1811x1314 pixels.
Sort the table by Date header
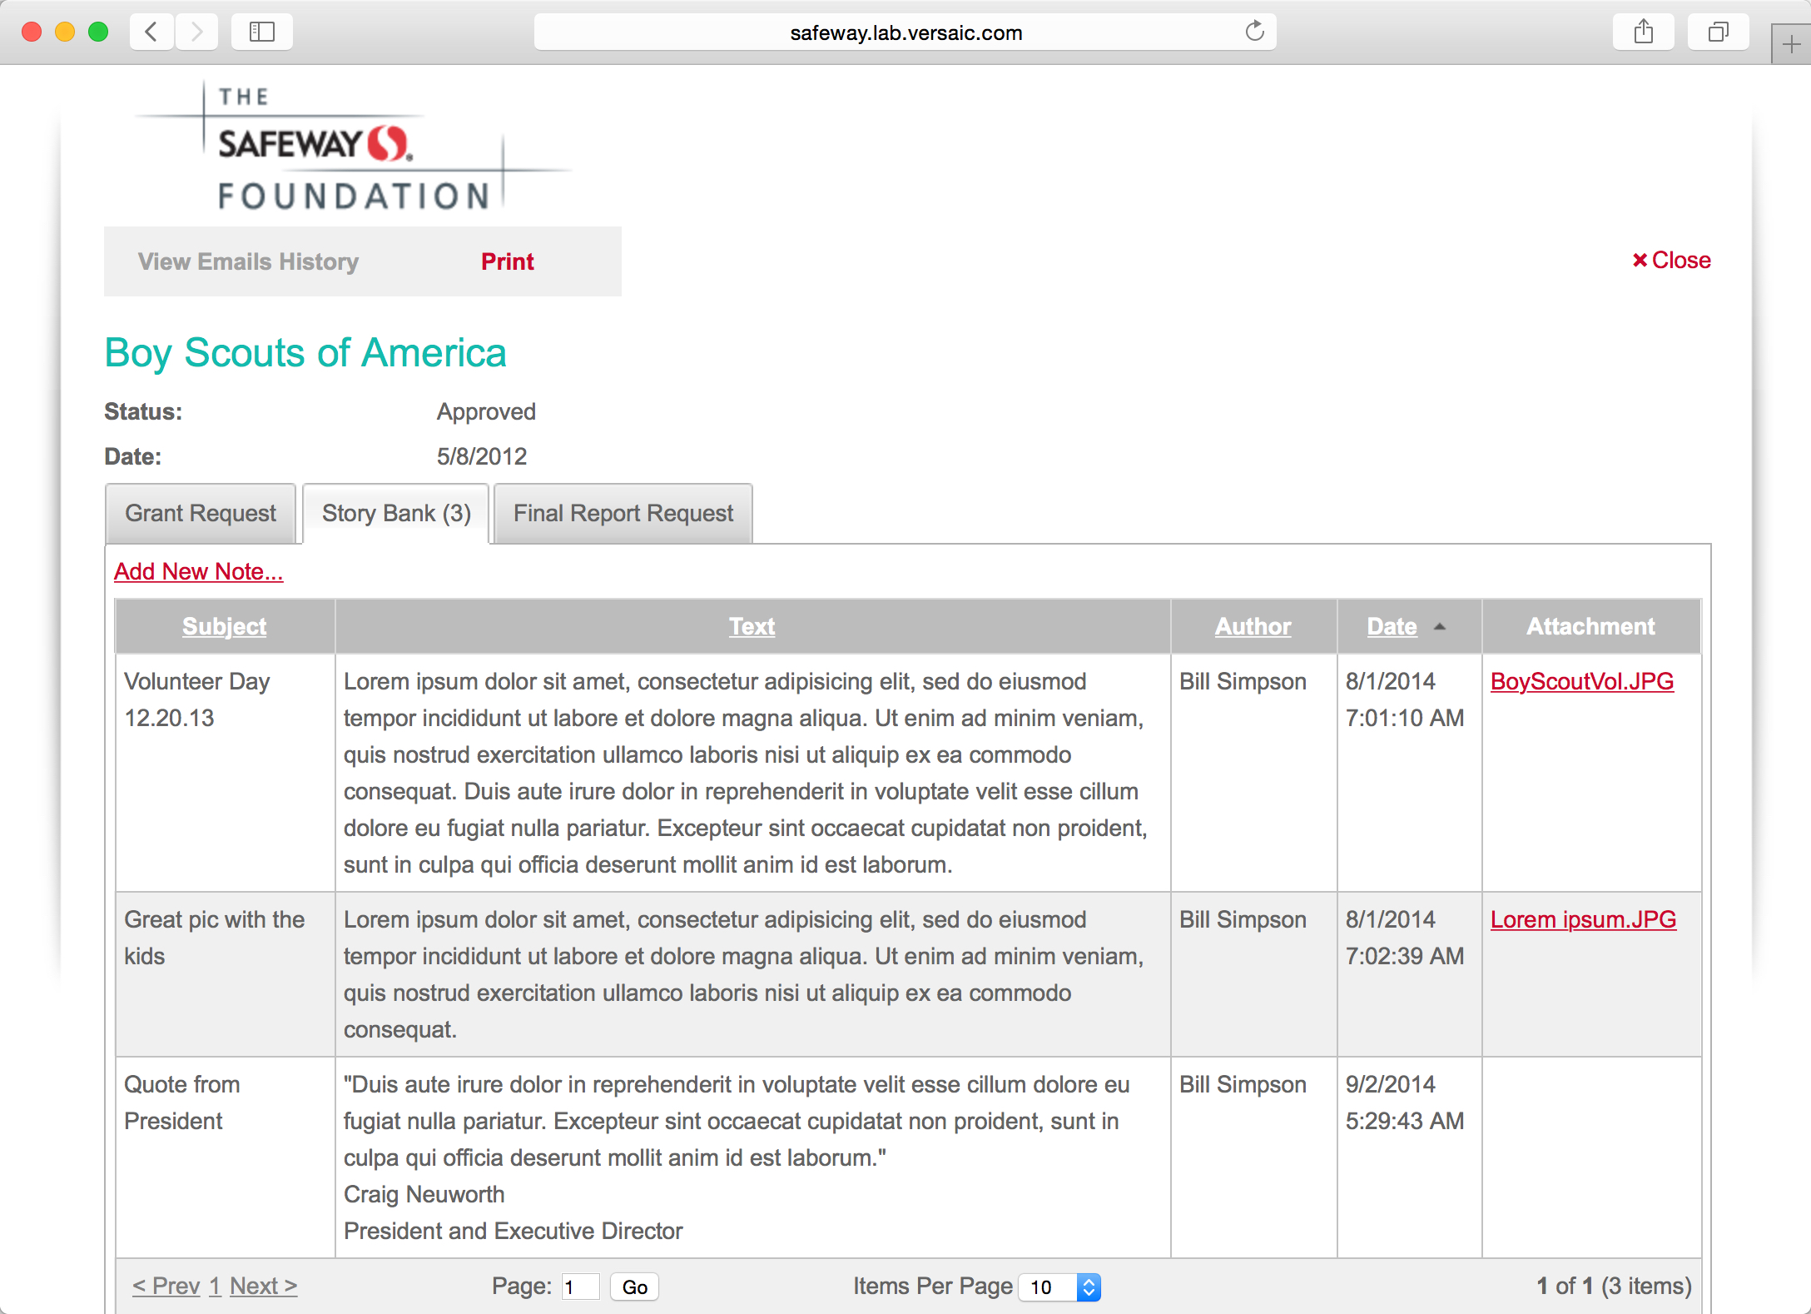(1392, 626)
